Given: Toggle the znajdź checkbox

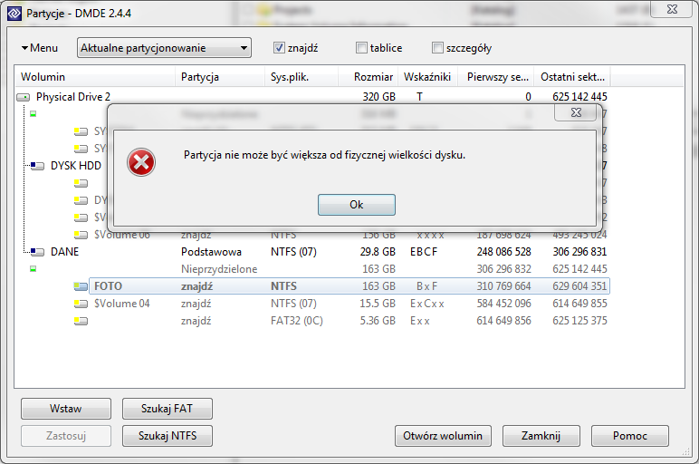Looking at the screenshot, I should tap(279, 48).
